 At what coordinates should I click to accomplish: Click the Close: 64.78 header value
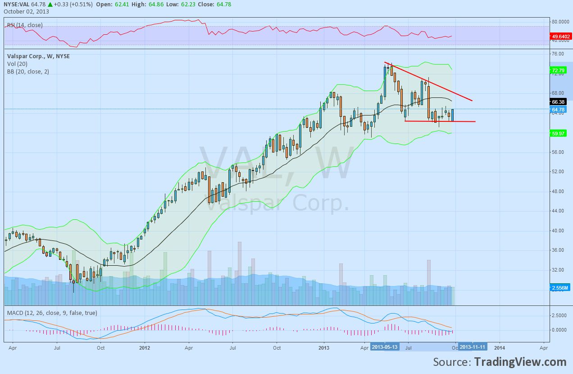click(x=215, y=4)
